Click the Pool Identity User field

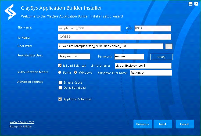[74, 56]
